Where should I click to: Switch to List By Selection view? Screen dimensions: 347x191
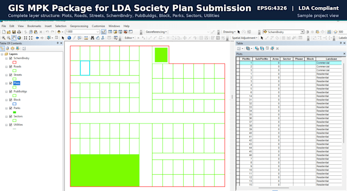coord(18,48)
